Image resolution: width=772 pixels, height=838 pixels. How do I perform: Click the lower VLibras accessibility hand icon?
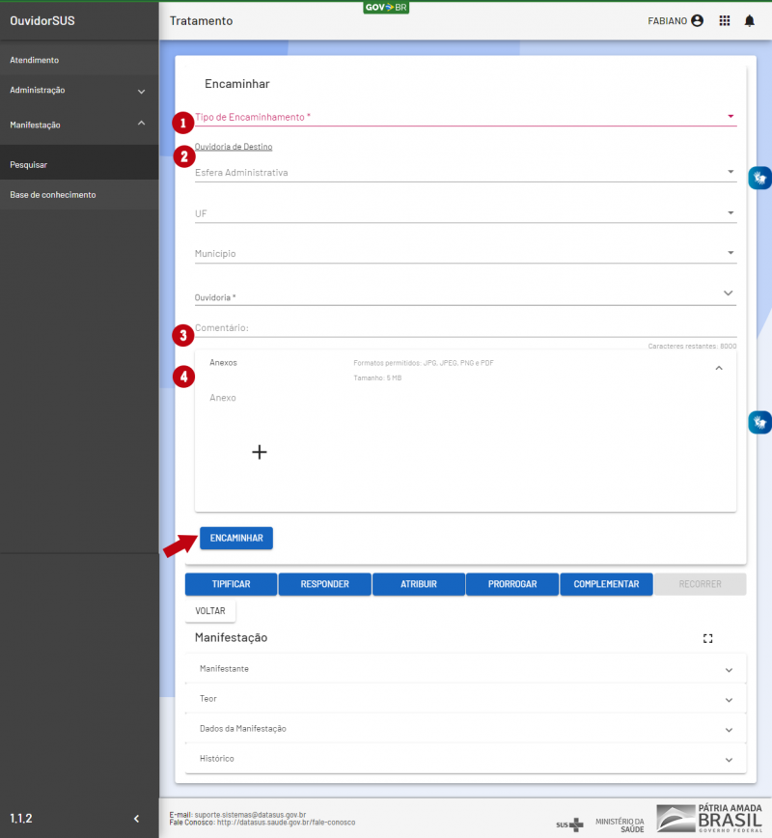[760, 422]
